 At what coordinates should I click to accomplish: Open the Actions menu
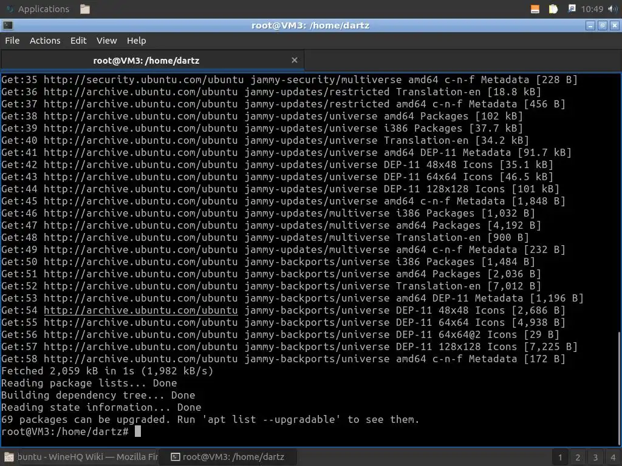pos(45,41)
